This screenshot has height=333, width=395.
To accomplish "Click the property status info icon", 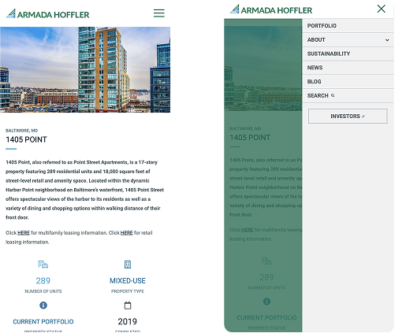I will 43,305.
